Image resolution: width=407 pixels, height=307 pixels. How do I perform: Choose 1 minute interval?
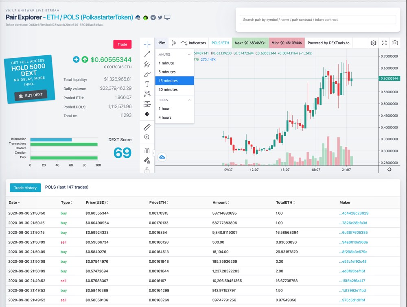pyautogui.click(x=175, y=63)
